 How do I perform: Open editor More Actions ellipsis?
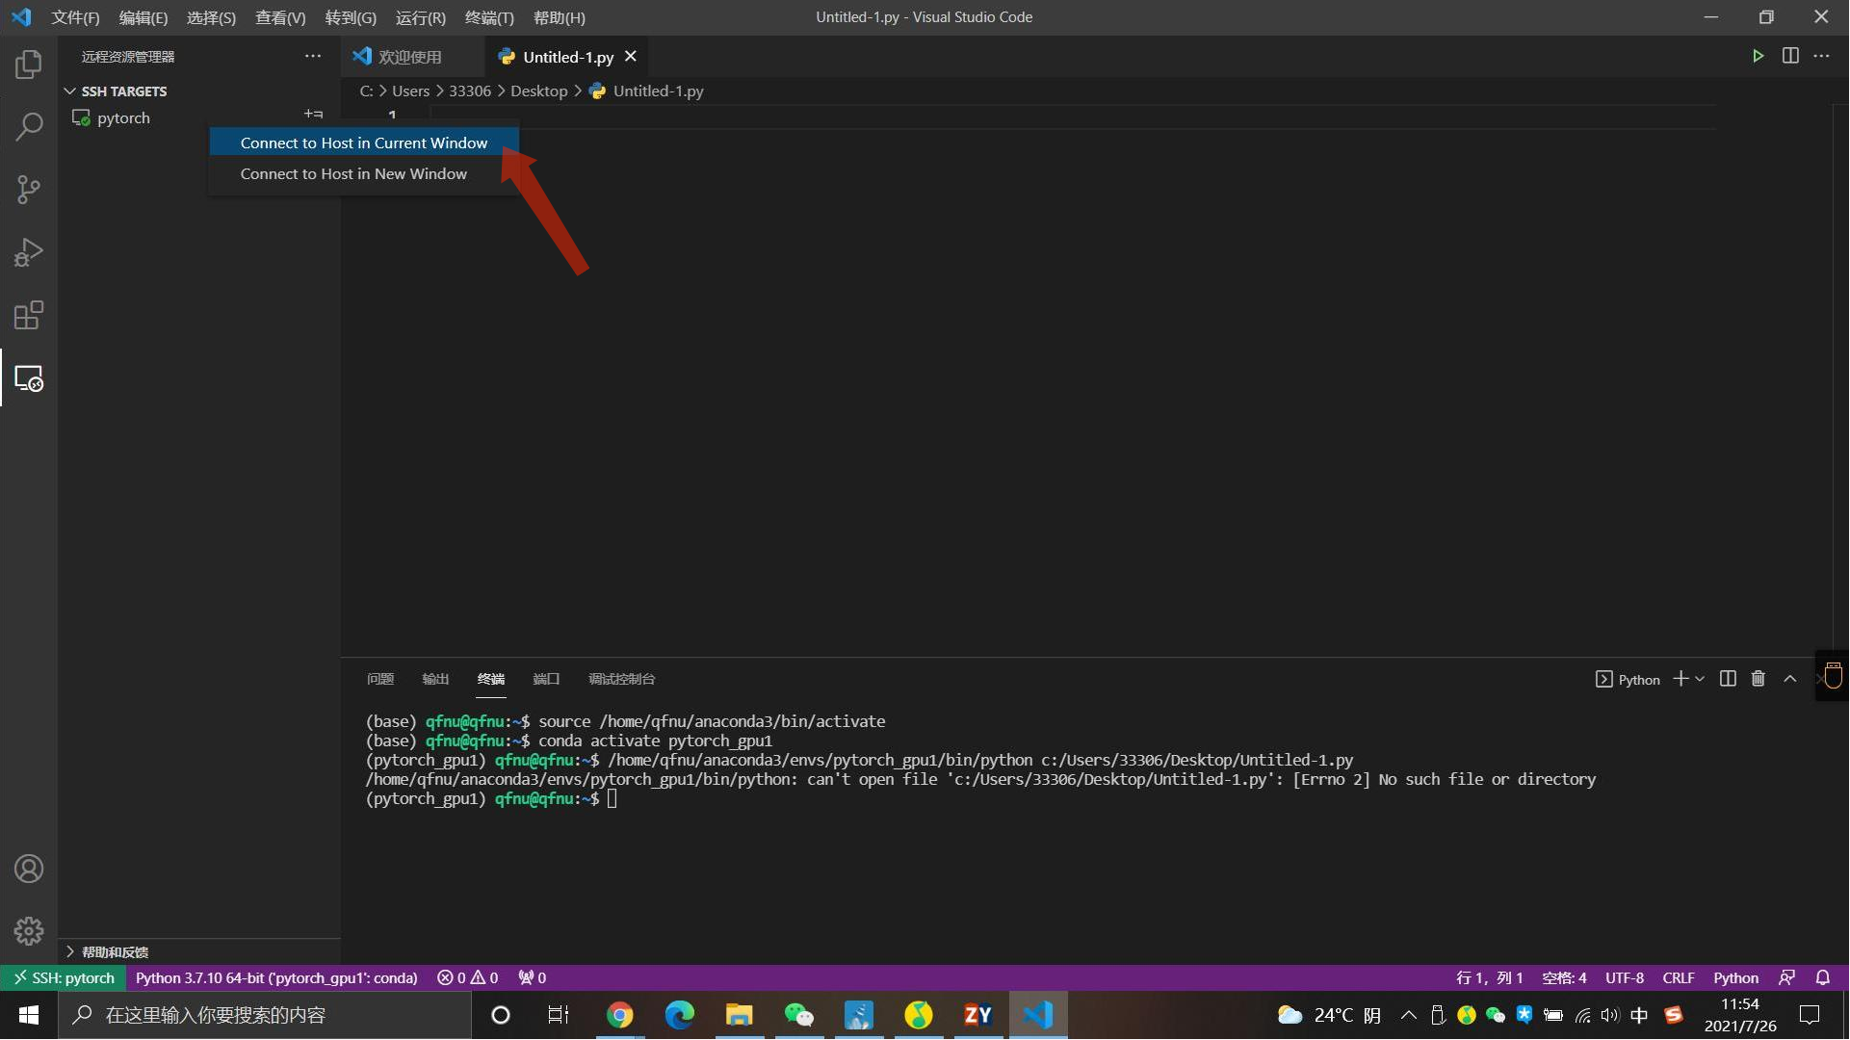[x=1821, y=56]
